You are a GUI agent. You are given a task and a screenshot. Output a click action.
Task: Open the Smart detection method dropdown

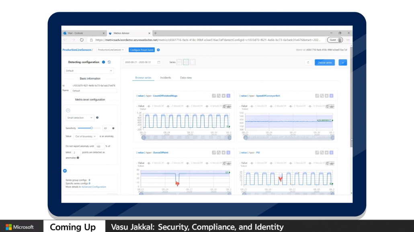(80, 118)
